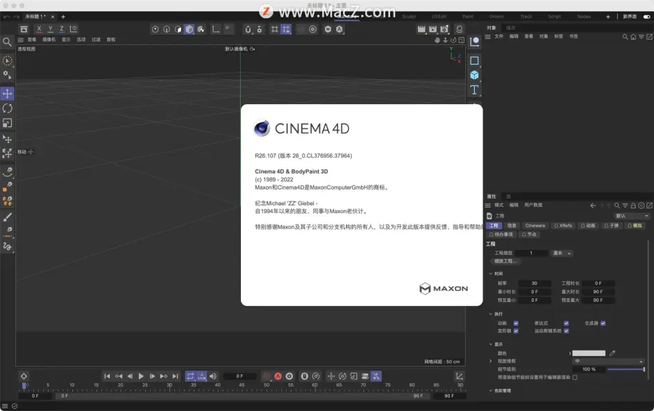Switch to the Cineware tab in attributes
Screen dimensions: 654x411
(536, 226)
